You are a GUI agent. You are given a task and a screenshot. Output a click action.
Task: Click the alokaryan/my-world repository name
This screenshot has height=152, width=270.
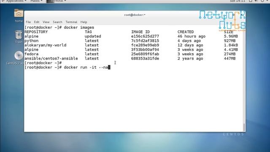tap(45, 45)
